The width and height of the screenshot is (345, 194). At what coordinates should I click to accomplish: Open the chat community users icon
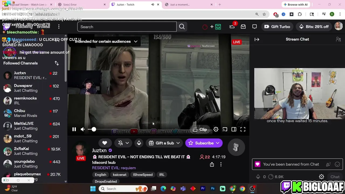[338, 39]
